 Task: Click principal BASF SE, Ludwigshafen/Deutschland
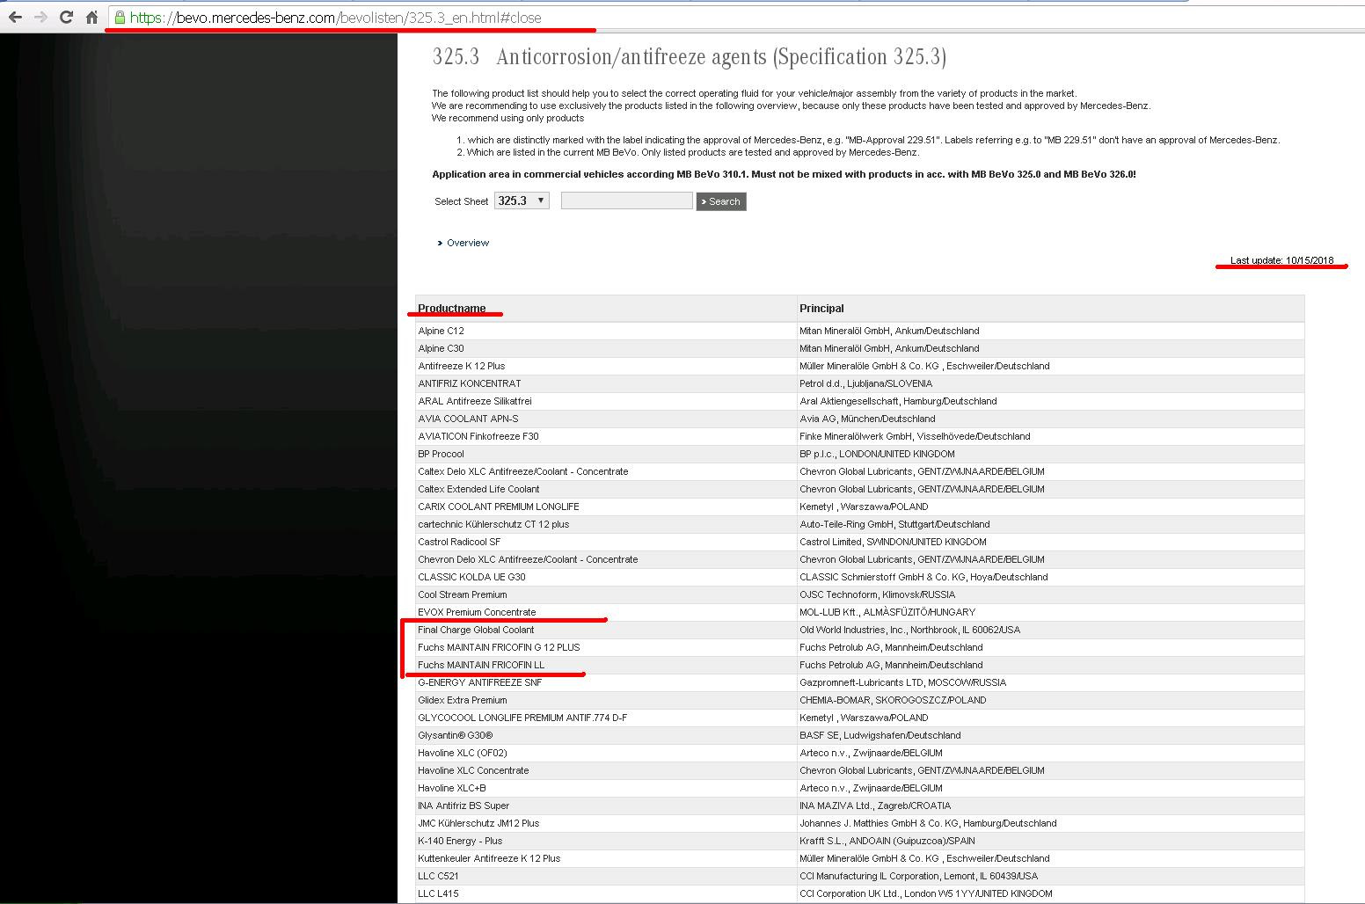point(880,735)
